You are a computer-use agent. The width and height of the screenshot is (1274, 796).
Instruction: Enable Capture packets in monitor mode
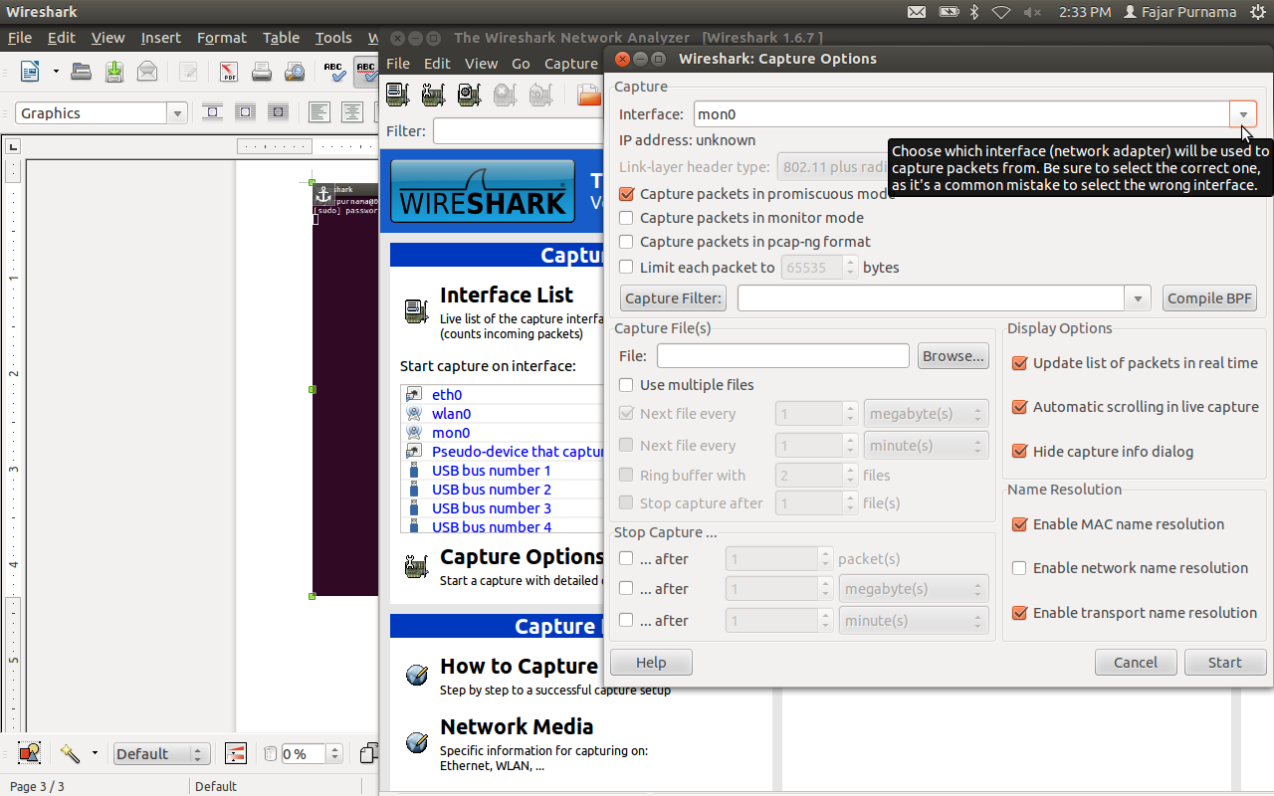[x=626, y=218]
